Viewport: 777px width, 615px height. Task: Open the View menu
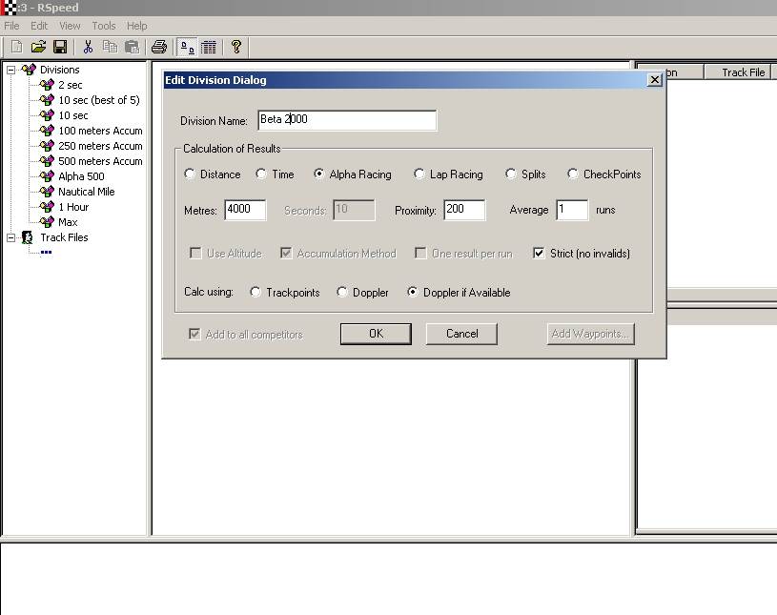pos(70,26)
